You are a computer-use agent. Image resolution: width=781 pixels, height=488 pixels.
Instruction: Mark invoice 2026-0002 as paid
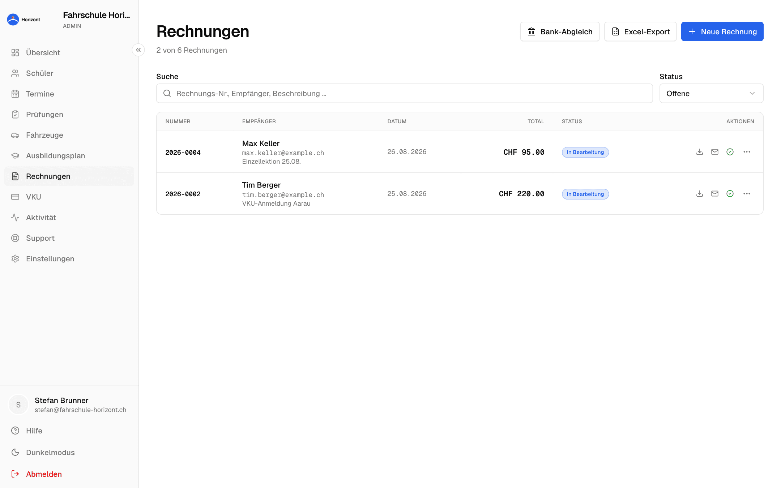[x=730, y=194]
